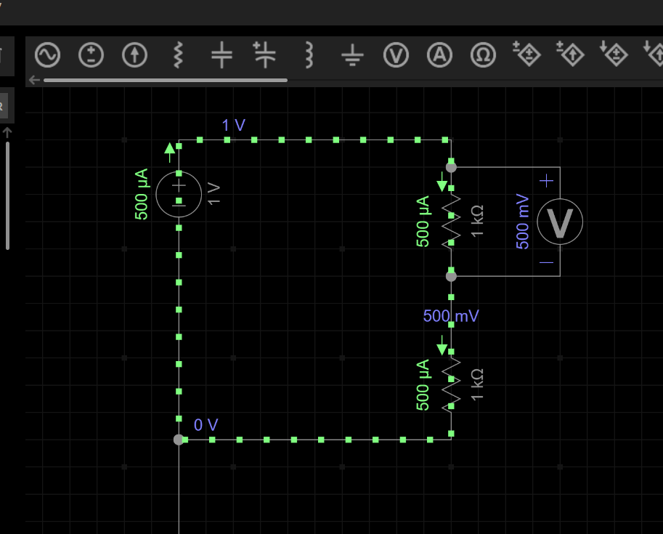
Task: Select the capacitor tool
Action: (221, 55)
